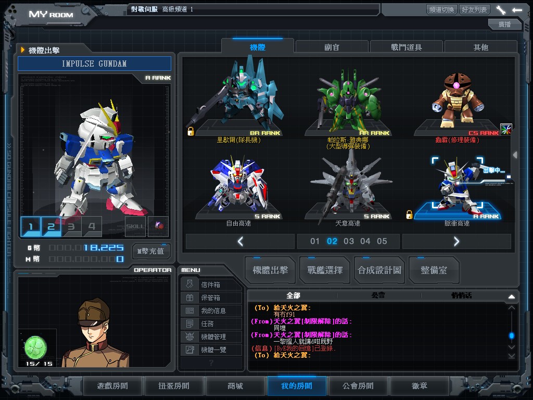Click the storage box icon beside 保管箱
533x400 pixels.
(189, 297)
